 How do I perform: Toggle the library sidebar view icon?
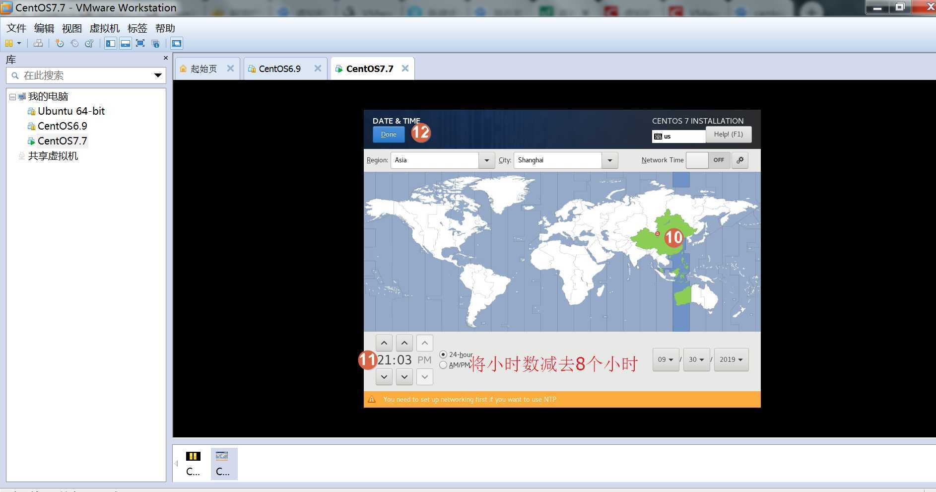coord(110,43)
